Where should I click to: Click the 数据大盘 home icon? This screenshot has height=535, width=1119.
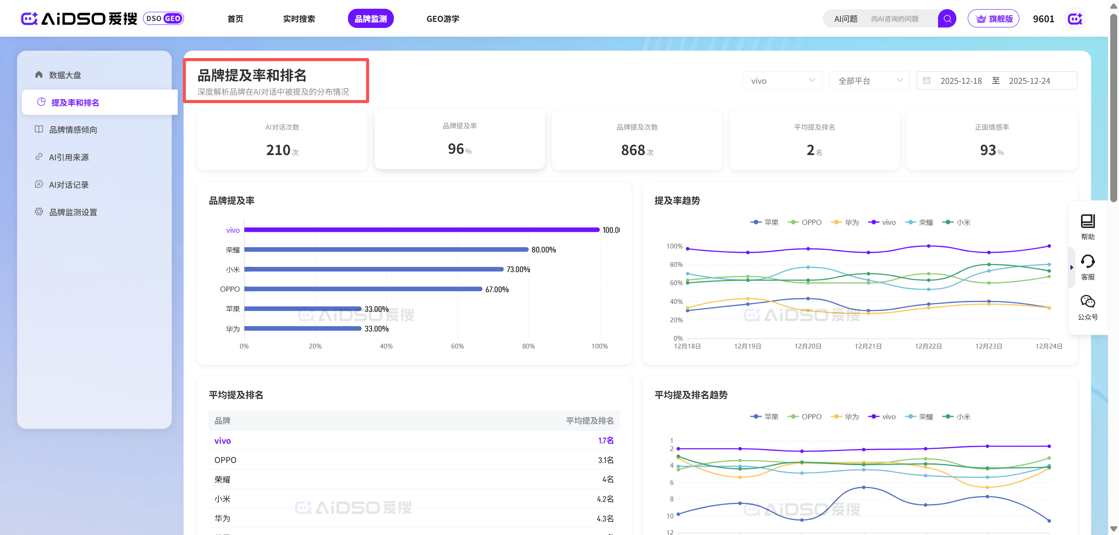coord(39,75)
